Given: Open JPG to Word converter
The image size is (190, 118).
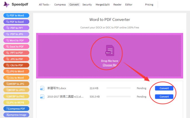Looking at the screenshot, I should pos(16,71).
